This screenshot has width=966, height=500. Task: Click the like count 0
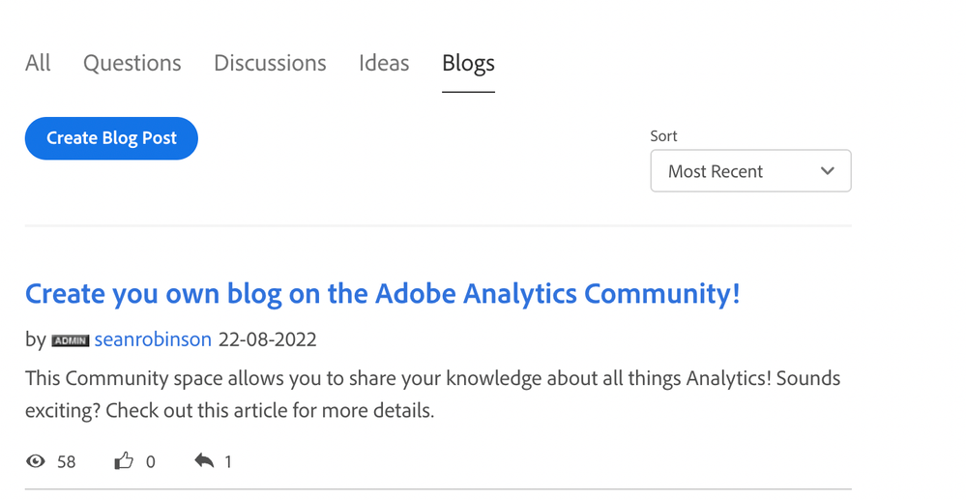(150, 462)
